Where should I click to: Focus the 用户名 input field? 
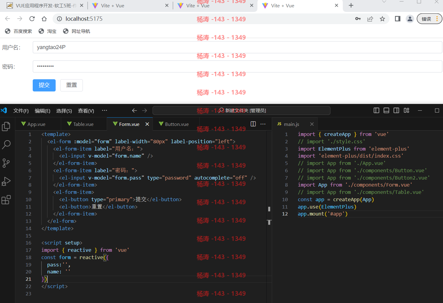click(237, 47)
